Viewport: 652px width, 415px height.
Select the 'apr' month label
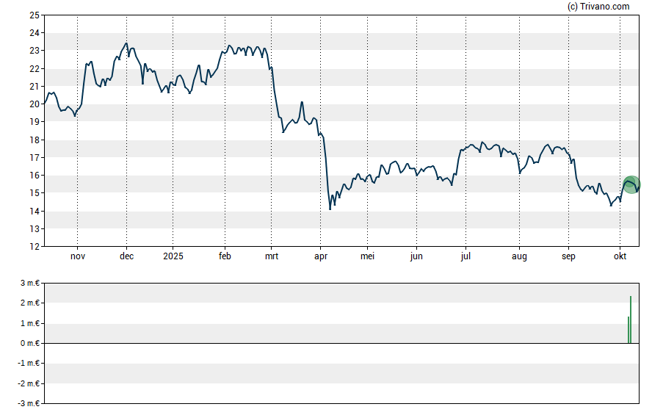[x=321, y=257]
